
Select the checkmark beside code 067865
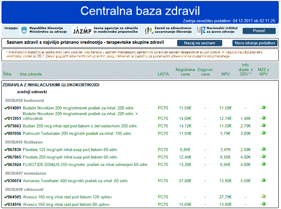click(x=6, y=157)
